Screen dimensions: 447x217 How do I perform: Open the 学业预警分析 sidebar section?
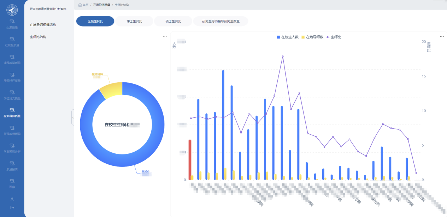[x=12, y=146]
